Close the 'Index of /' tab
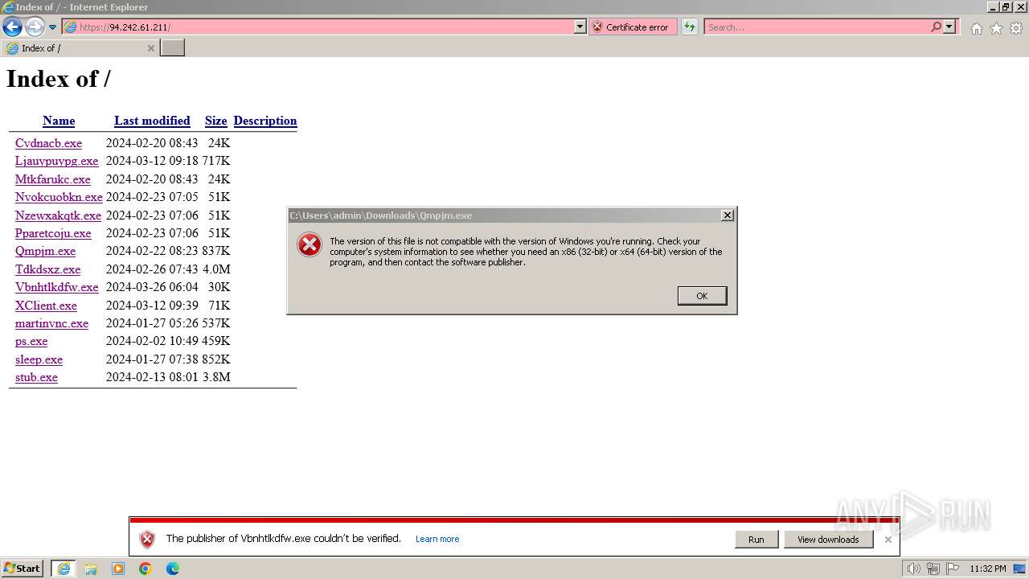The width and height of the screenshot is (1029, 579). coord(150,48)
